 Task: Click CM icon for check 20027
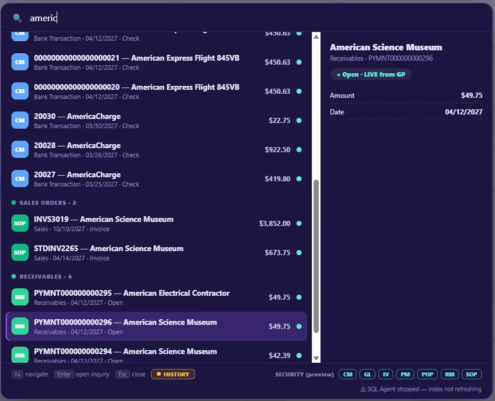click(x=20, y=179)
